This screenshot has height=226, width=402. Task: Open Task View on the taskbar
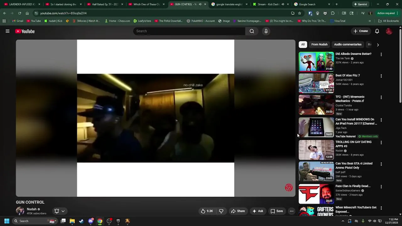click(63, 221)
